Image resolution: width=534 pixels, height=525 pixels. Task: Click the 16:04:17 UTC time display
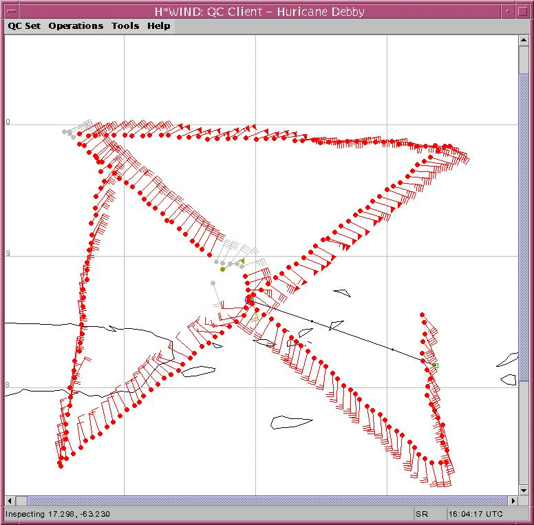click(x=475, y=514)
